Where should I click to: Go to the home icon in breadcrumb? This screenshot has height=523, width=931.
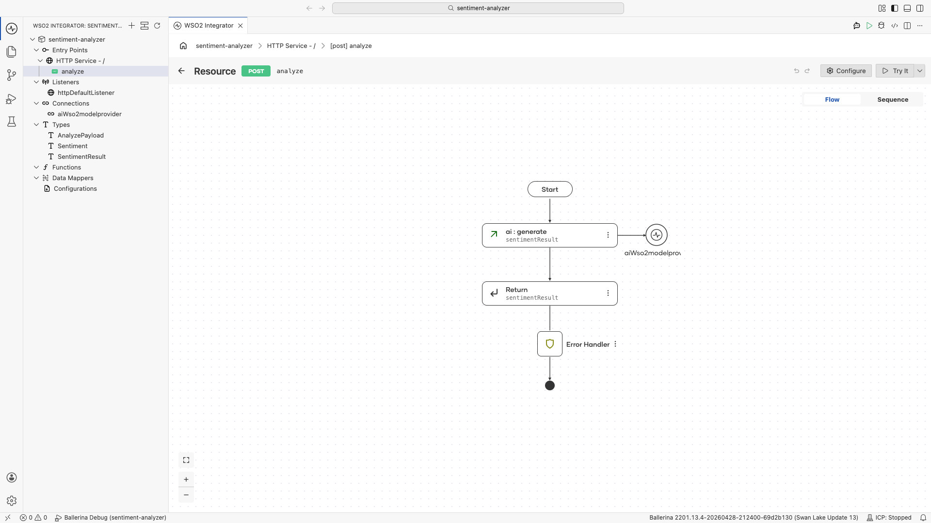(183, 46)
